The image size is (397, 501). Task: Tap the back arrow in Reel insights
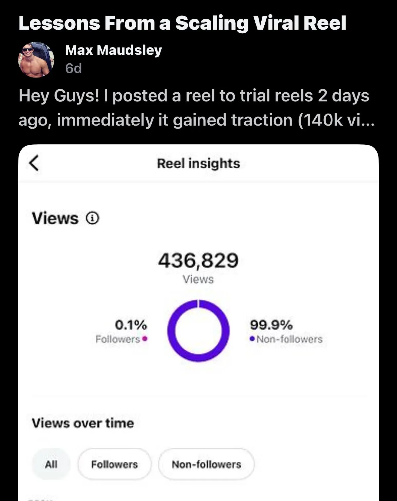(34, 163)
